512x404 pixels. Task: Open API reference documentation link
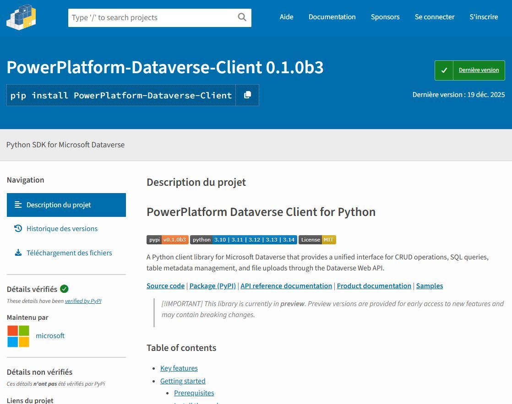pyautogui.click(x=286, y=286)
